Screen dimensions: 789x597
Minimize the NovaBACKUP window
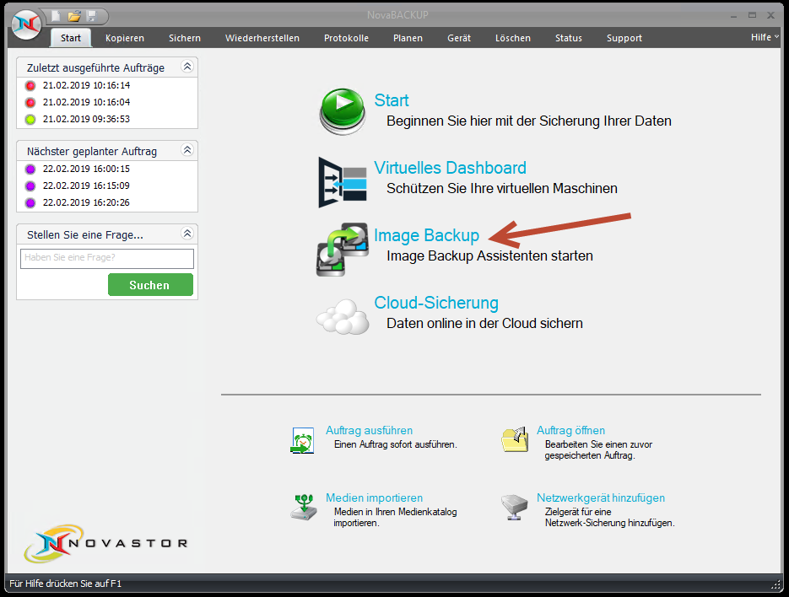tap(733, 15)
